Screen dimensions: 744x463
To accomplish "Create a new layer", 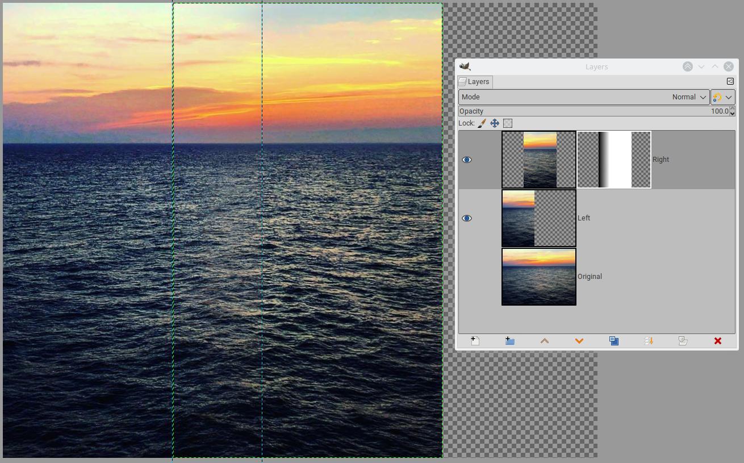I will [475, 341].
